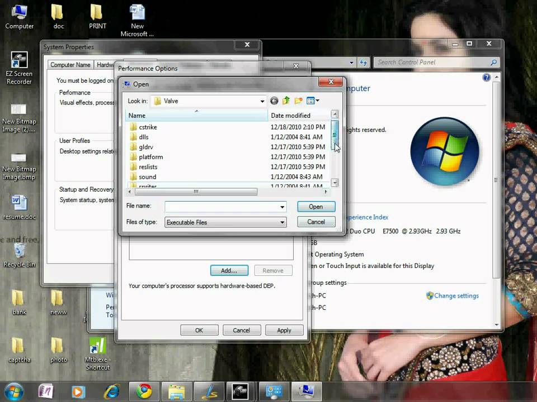Click horizontal scroll right arrow in file list

[x=326, y=192]
